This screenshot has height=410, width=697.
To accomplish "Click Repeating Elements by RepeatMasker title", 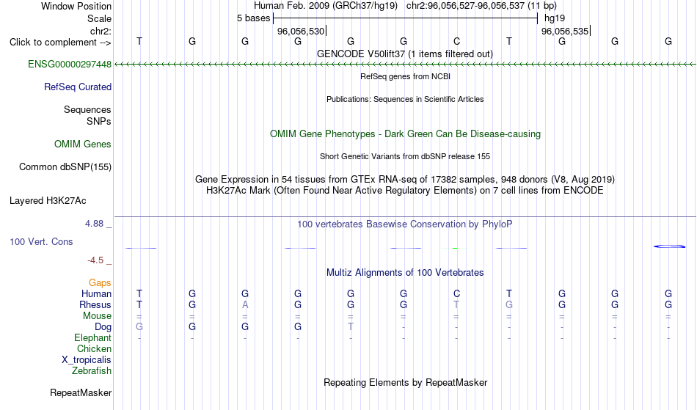I will click(x=405, y=382).
